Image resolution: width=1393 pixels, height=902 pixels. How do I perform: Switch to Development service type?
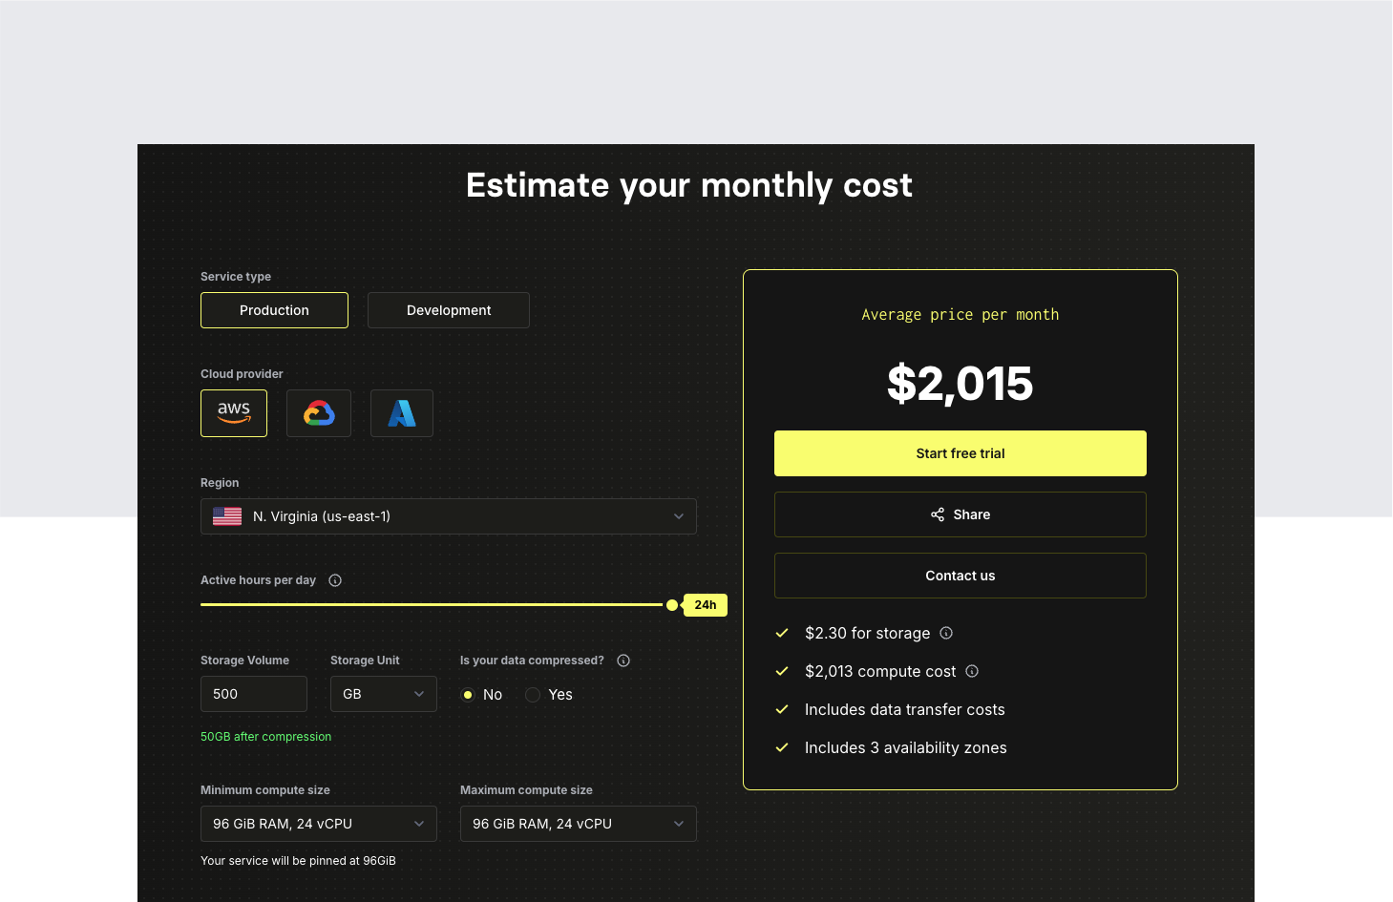(449, 310)
